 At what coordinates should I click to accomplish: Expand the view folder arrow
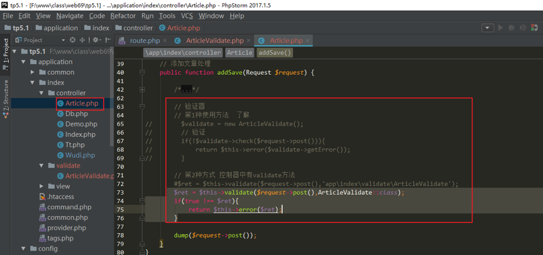coord(41,186)
